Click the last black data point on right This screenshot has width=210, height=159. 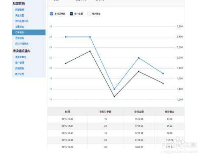163,83
